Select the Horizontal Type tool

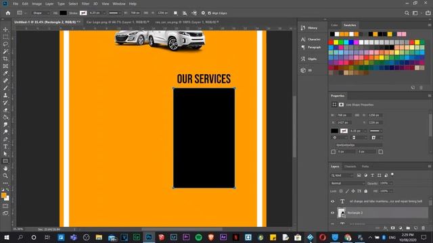pyautogui.click(x=5, y=146)
